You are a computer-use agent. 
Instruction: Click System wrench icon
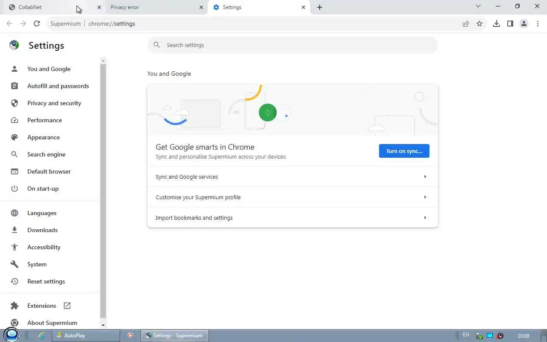[15, 264]
